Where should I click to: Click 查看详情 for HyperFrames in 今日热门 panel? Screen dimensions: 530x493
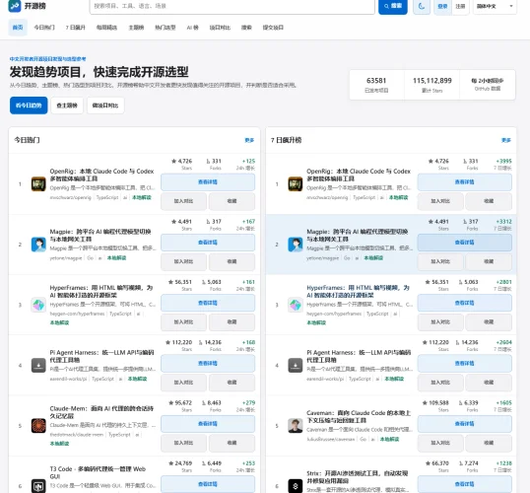(x=208, y=303)
